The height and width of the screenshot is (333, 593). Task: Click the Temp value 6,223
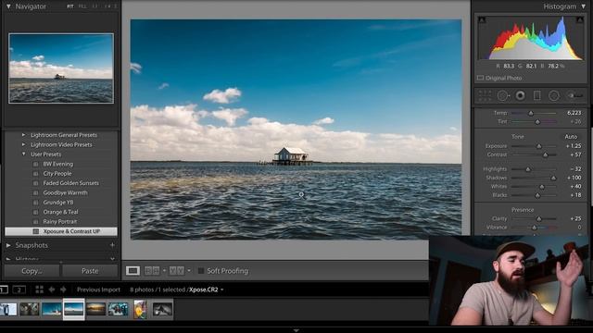click(574, 113)
